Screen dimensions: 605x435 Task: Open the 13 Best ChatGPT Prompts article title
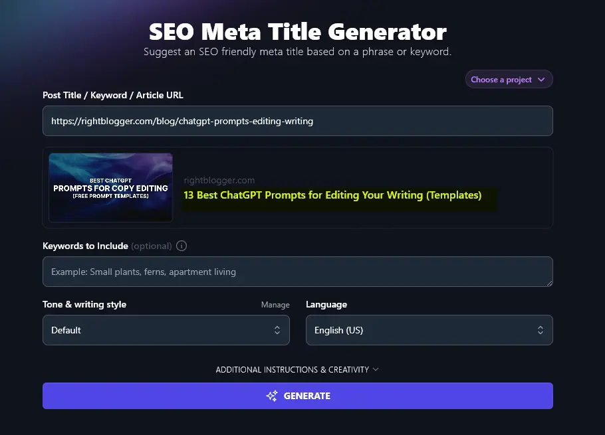pyautogui.click(x=332, y=195)
